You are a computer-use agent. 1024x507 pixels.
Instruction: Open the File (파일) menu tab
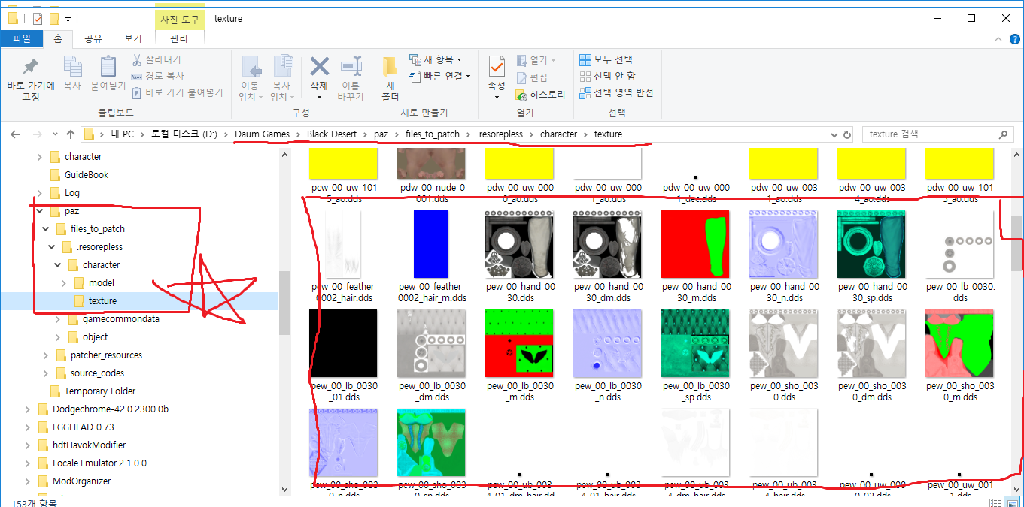tap(22, 38)
